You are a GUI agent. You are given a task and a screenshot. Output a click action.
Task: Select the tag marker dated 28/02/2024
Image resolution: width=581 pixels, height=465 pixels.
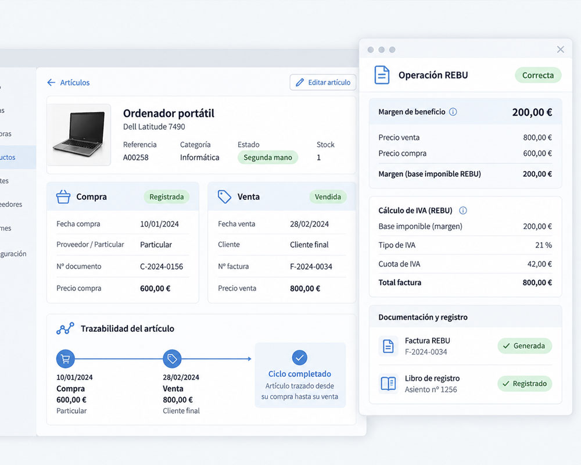click(x=172, y=359)
